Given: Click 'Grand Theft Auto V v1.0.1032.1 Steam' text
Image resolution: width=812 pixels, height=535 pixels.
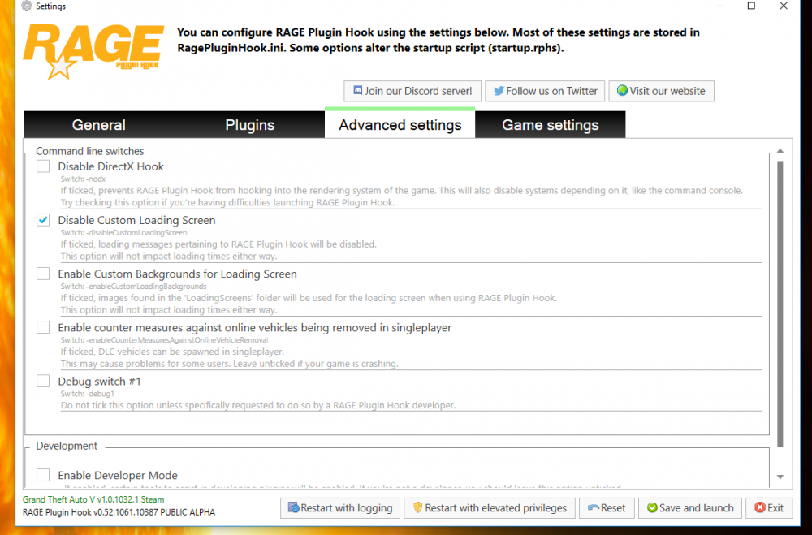Looking at the screenshot, I should (93, 500).
